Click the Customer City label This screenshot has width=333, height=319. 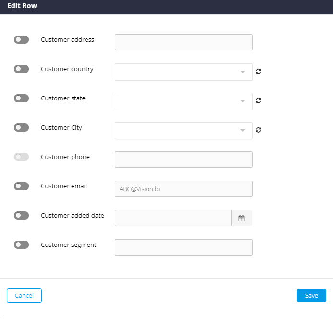pyautogui.click(x=62, y=128)
